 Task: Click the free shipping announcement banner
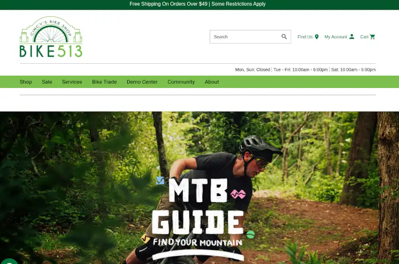197,4
